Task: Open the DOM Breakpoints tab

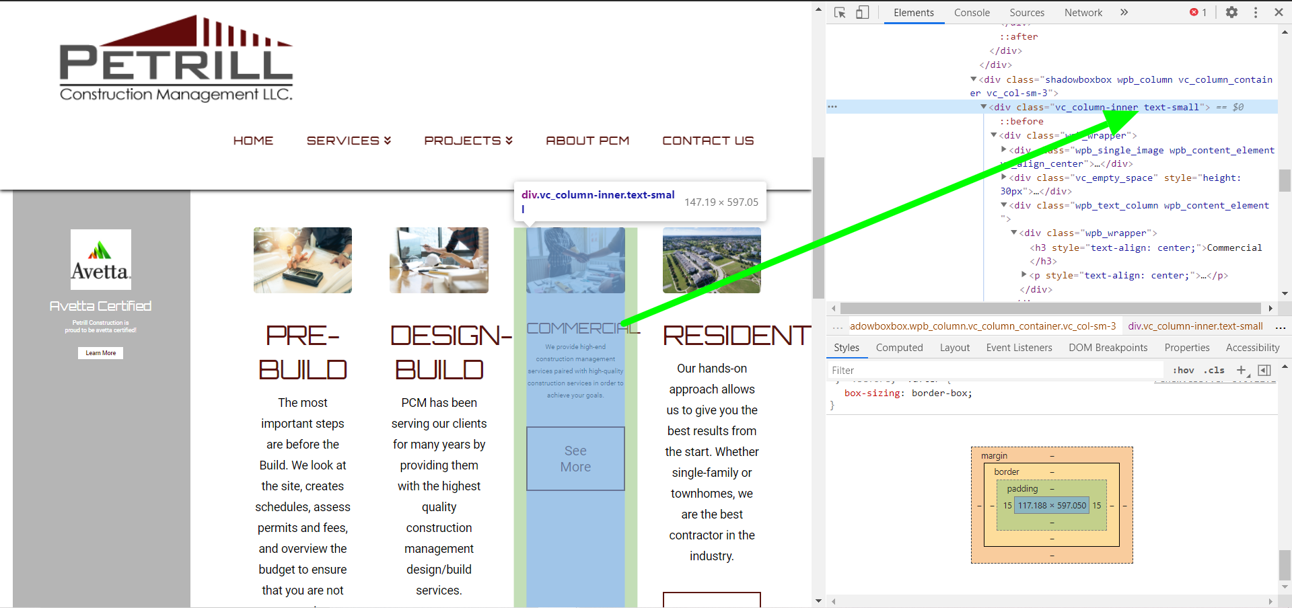Action: 1108,348
